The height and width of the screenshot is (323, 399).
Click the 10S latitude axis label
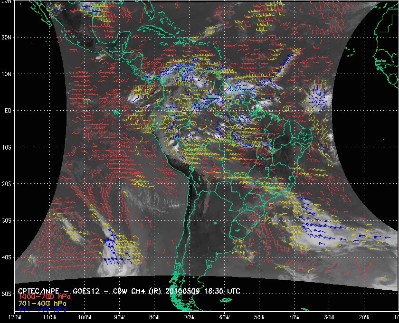7,147
